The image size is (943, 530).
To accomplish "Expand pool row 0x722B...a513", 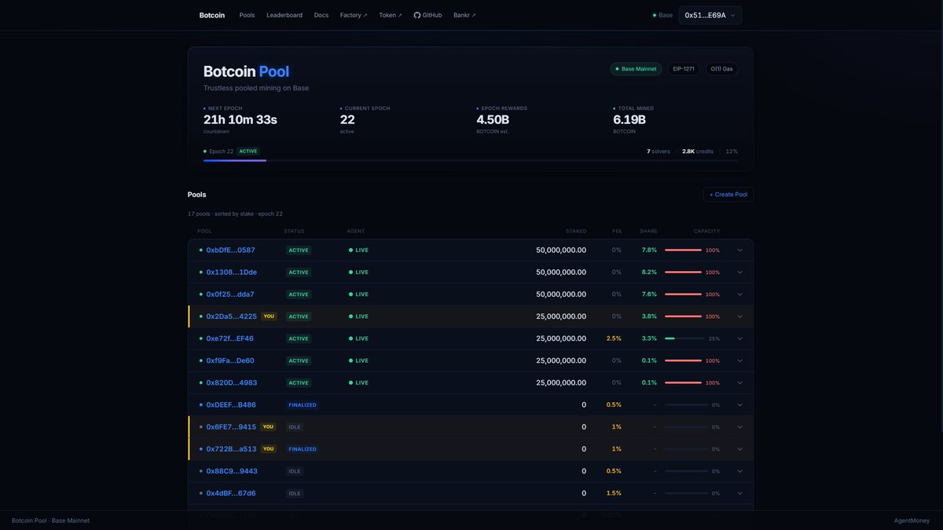I will click(739, 449).
